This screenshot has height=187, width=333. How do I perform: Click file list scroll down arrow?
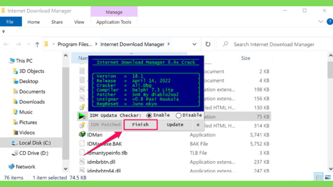[x=330, y=169]
